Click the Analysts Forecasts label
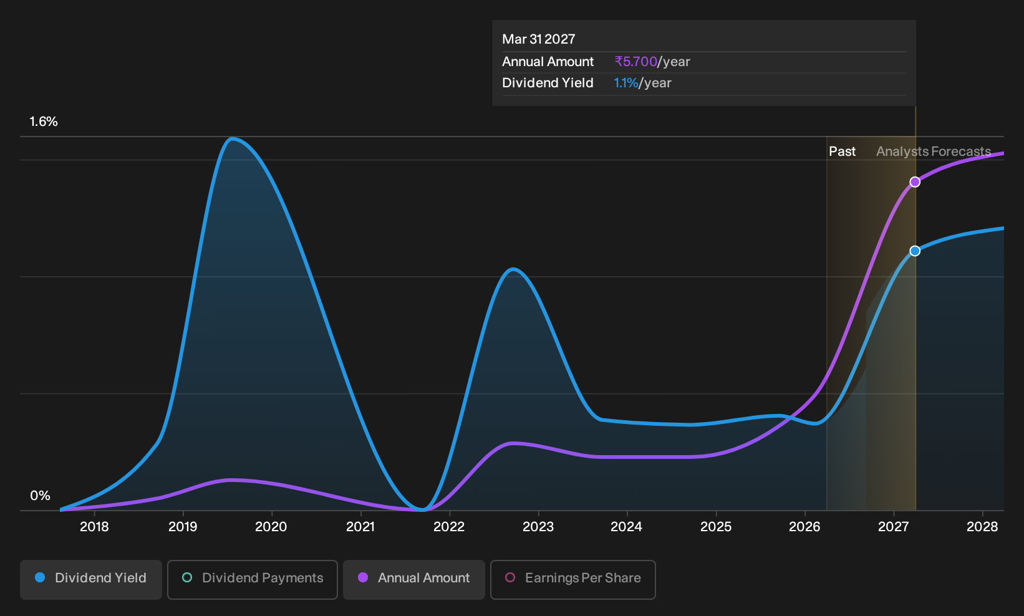This screenshot has width=1024, height=616. [934, 152]
